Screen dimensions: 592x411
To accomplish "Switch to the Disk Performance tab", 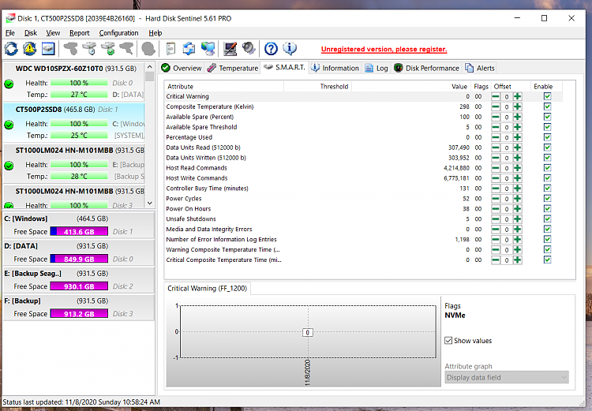I will coord(426,68).
